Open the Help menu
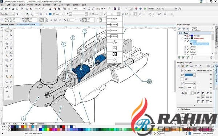This screenshot has height=136, width=218. tap(84, 5)
